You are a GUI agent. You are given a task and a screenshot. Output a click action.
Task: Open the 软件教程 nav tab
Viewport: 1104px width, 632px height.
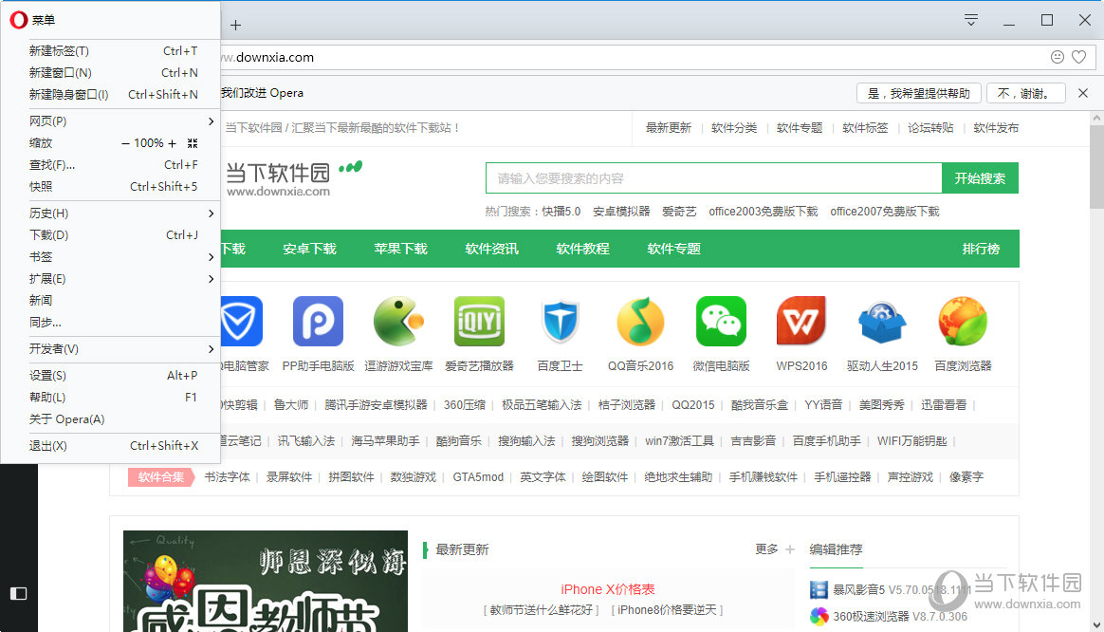[x=583, y=249]
